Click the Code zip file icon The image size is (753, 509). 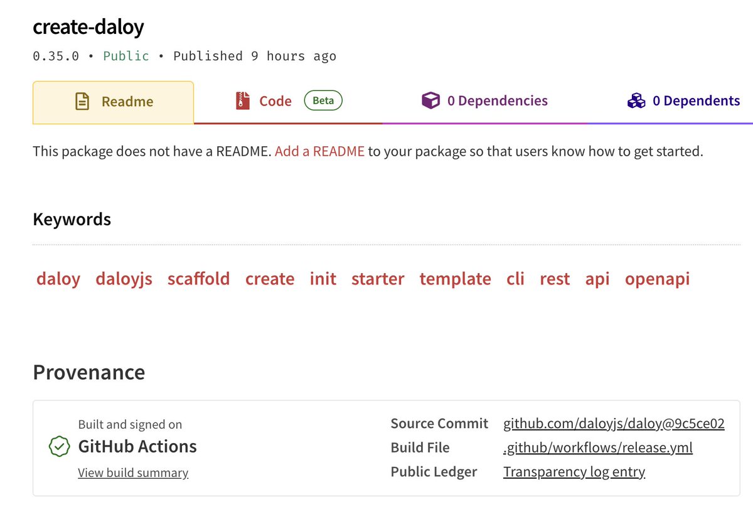243,101
